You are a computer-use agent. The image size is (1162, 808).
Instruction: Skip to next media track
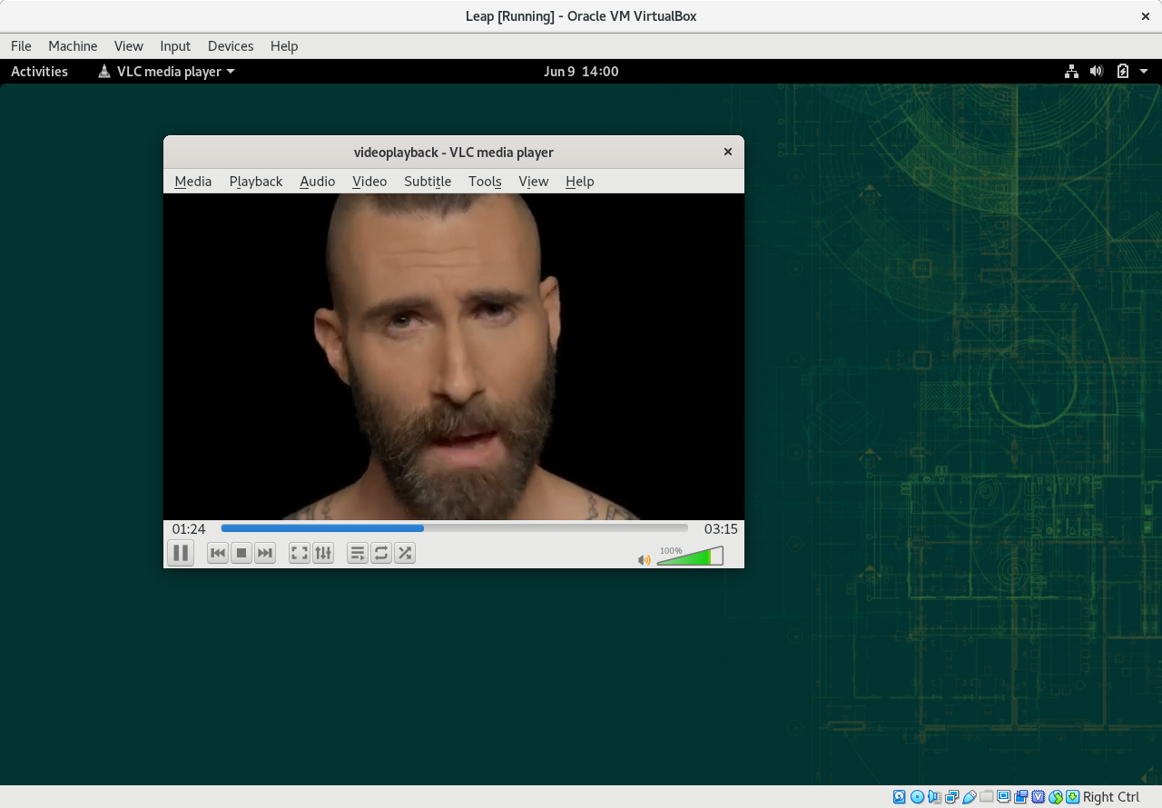[x=265, y=553]
